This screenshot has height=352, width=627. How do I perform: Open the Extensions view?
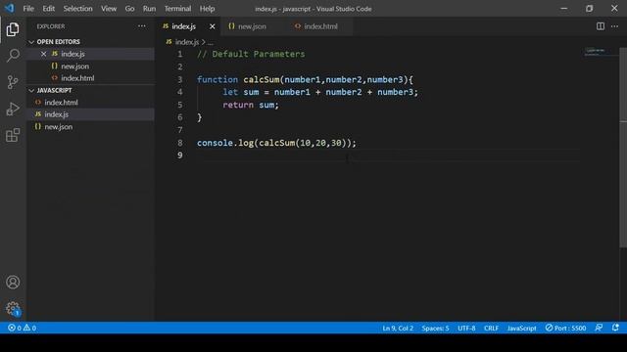point(13,135)
